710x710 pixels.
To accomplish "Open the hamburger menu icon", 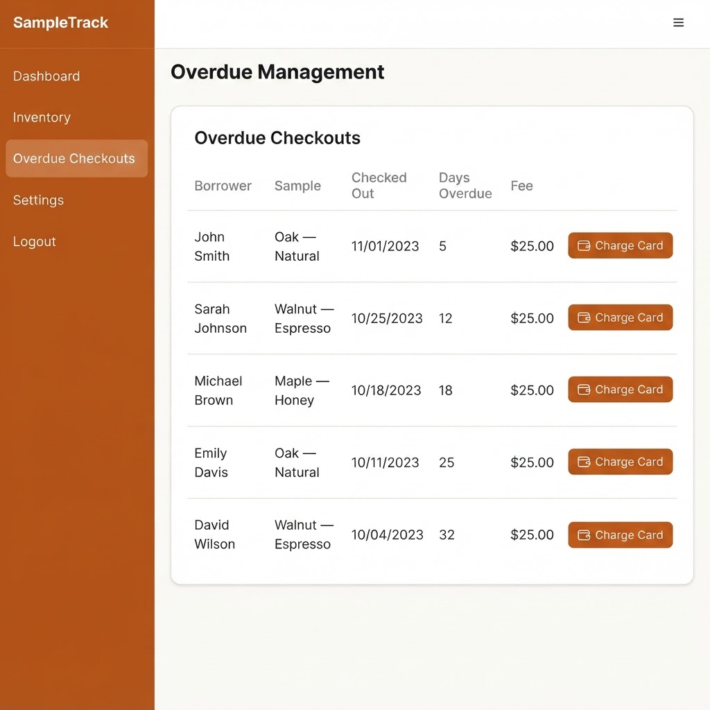I will click(x=678, y=23).
